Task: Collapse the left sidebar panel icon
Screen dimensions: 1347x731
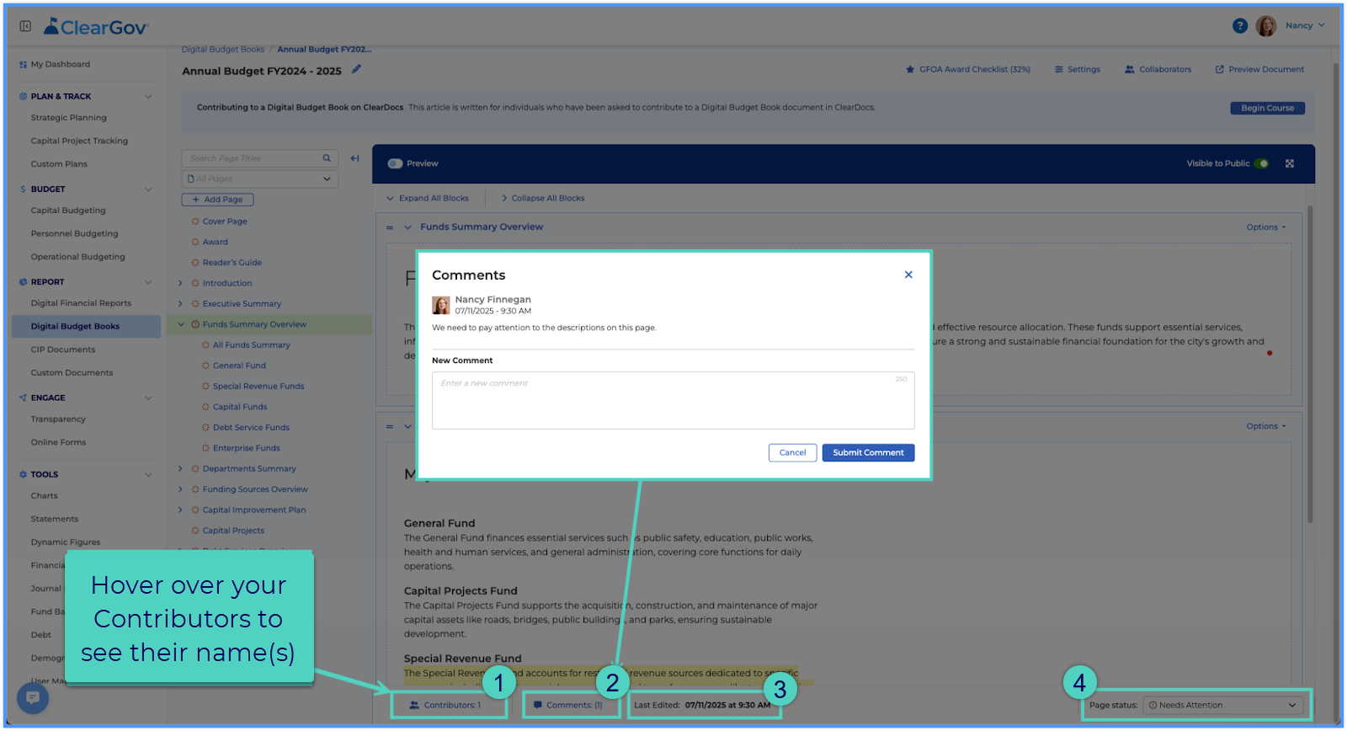Action: click(25, 26)
